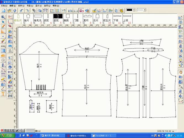Select the arrow pointer tool
The height and width of the screenshot is (138, 184).
[x=3, y=22]
